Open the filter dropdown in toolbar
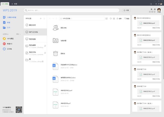Screen dimensions: 164x117 127,19
